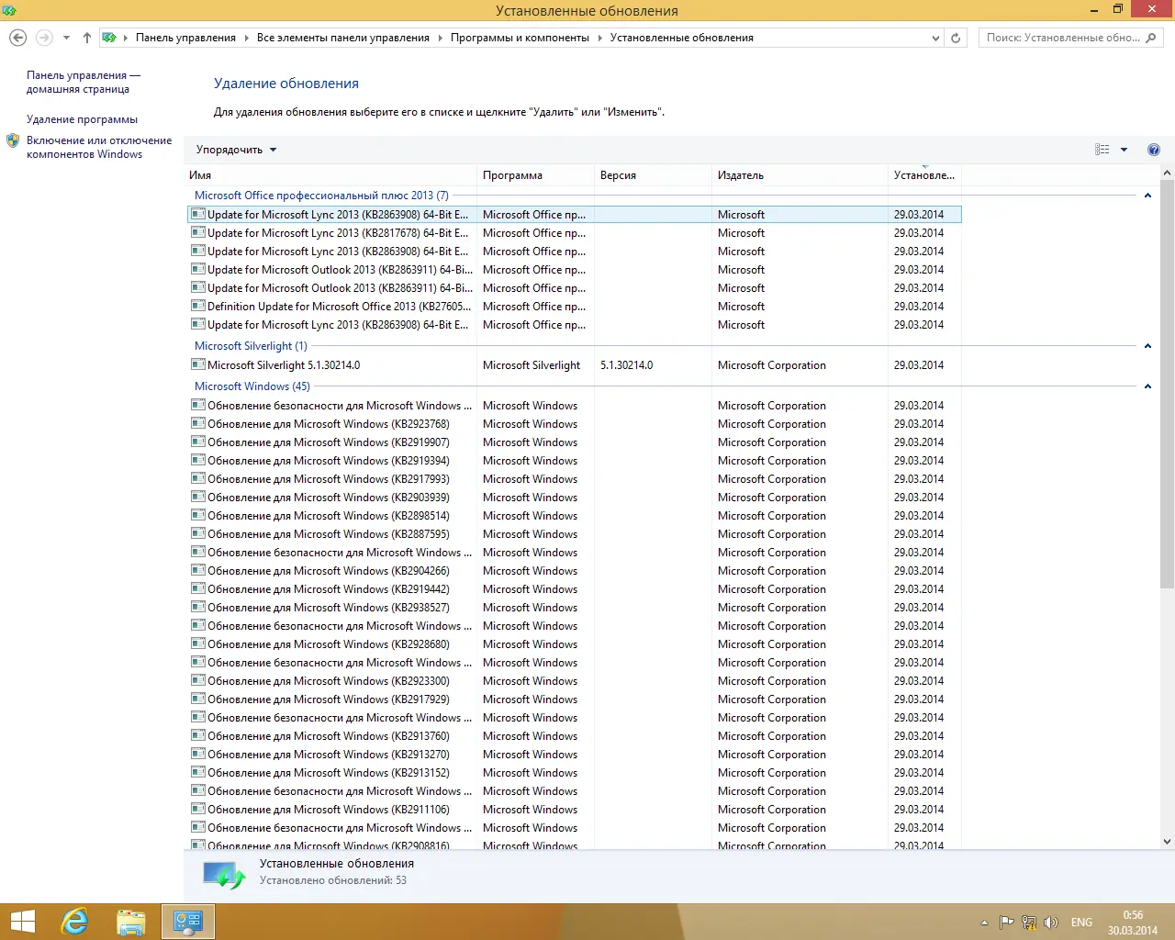Image resolution: width=1175 pixels, height=940 pixels.
Task: Select Обновление для Microsoft Windows (KB2887595)
Action: (575, 533)
